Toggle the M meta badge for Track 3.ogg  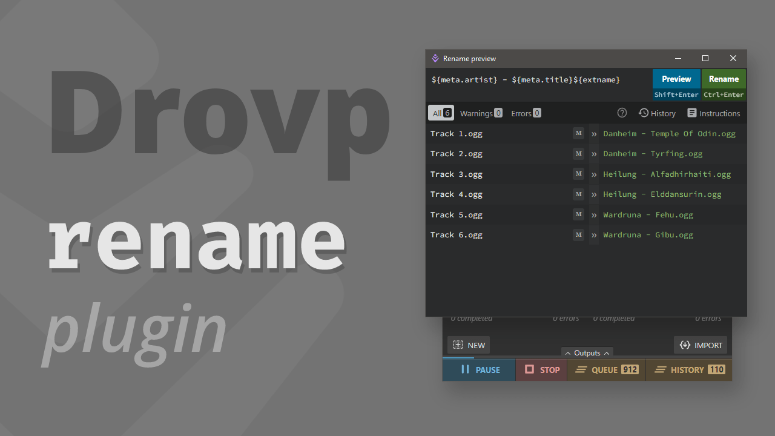tap(578, 174)
